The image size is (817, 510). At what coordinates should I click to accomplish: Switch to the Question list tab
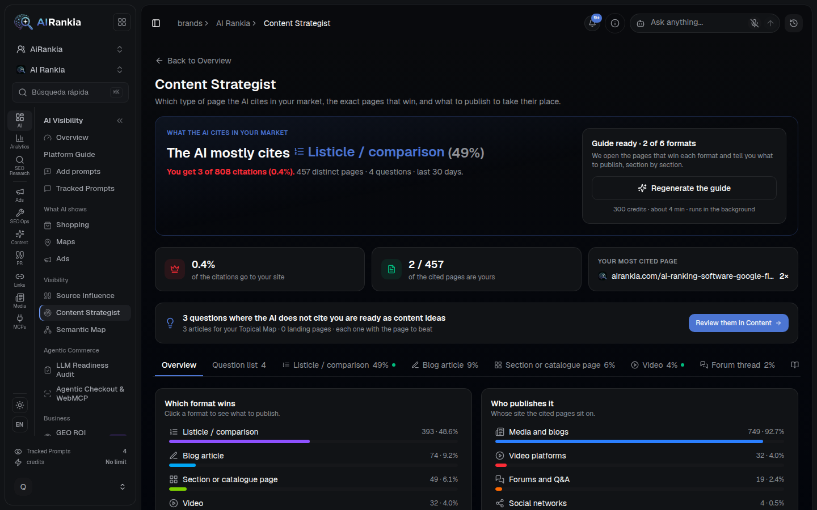click(239, 365)
